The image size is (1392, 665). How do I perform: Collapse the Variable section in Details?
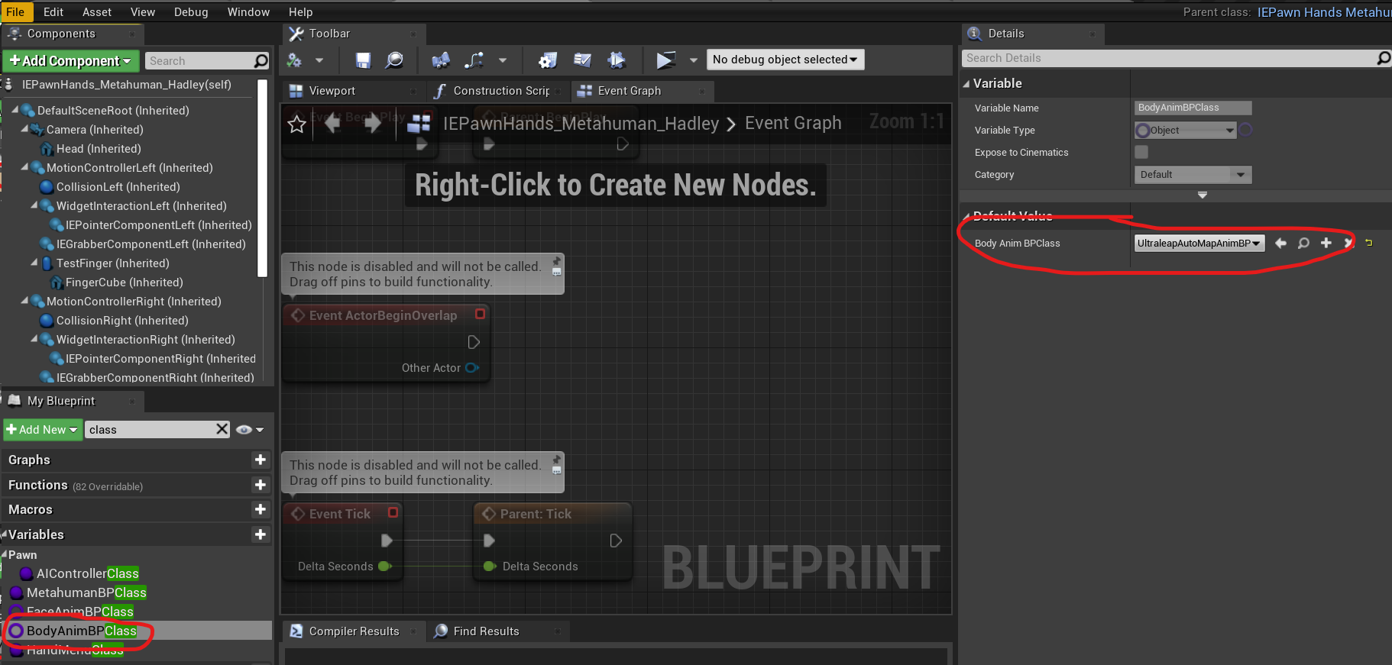(966, 83)
